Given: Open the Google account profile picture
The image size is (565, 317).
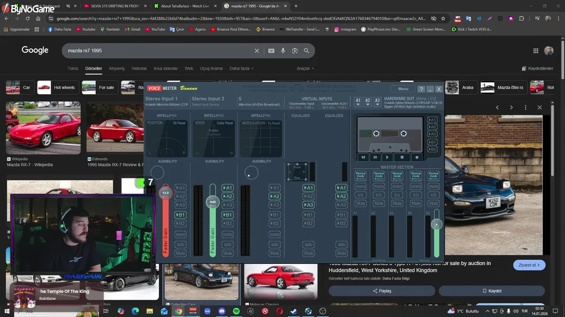Looking at the screenshot, I should 549,51.
